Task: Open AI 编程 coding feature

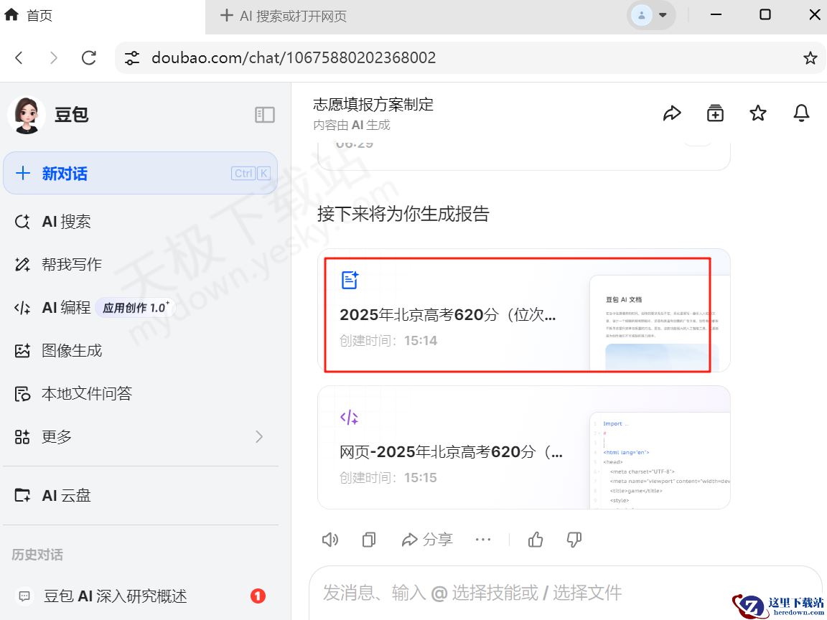Action: (x=52, y=307)
